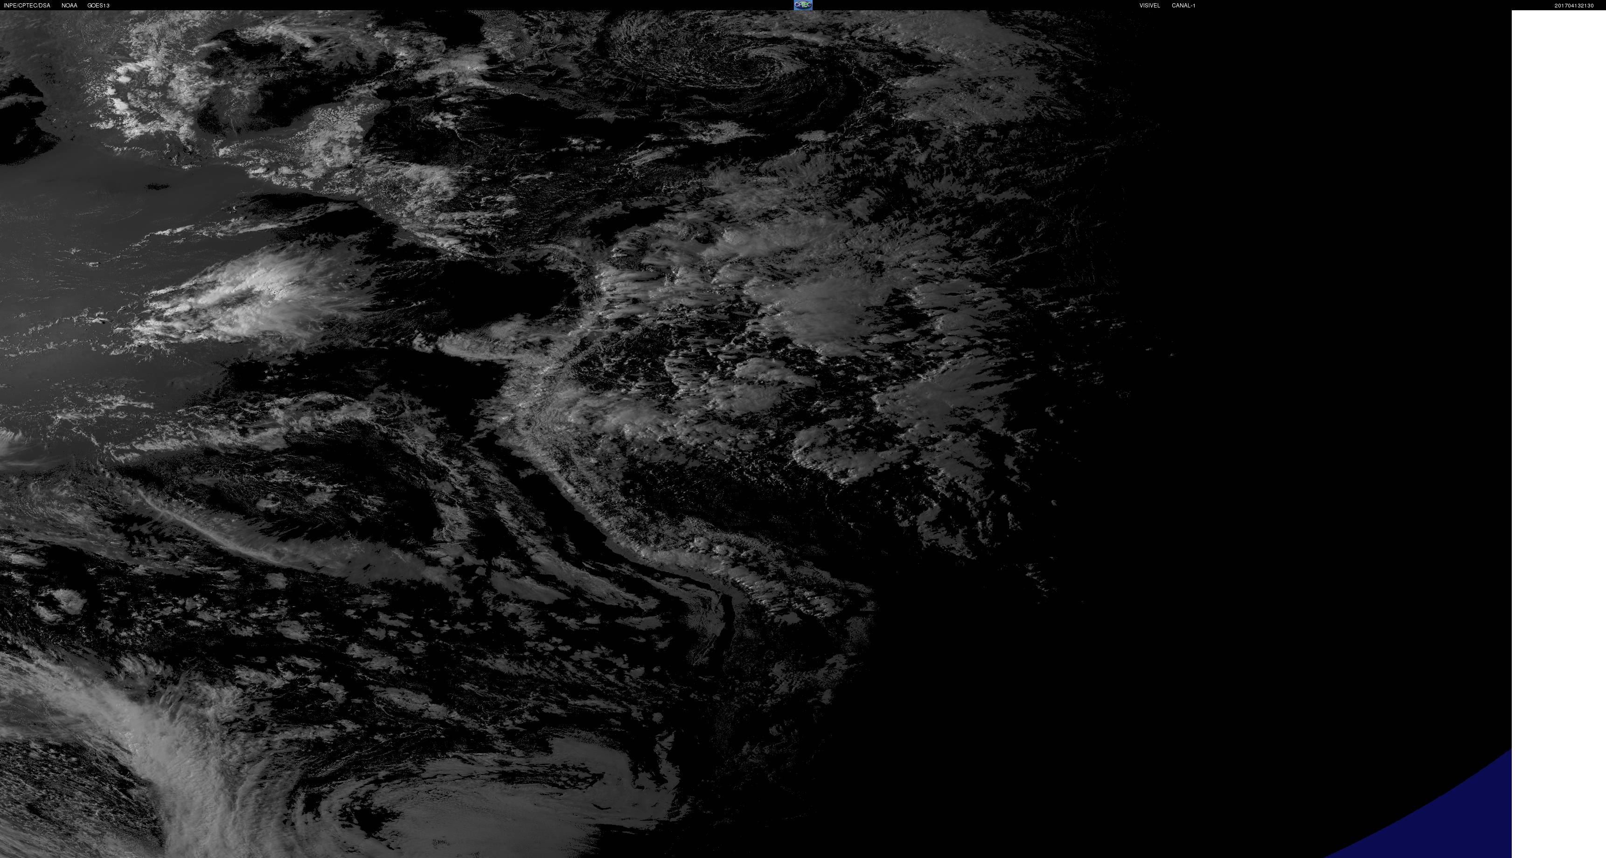Click the INPE/CPTEC/DSA label

[27, 6]
